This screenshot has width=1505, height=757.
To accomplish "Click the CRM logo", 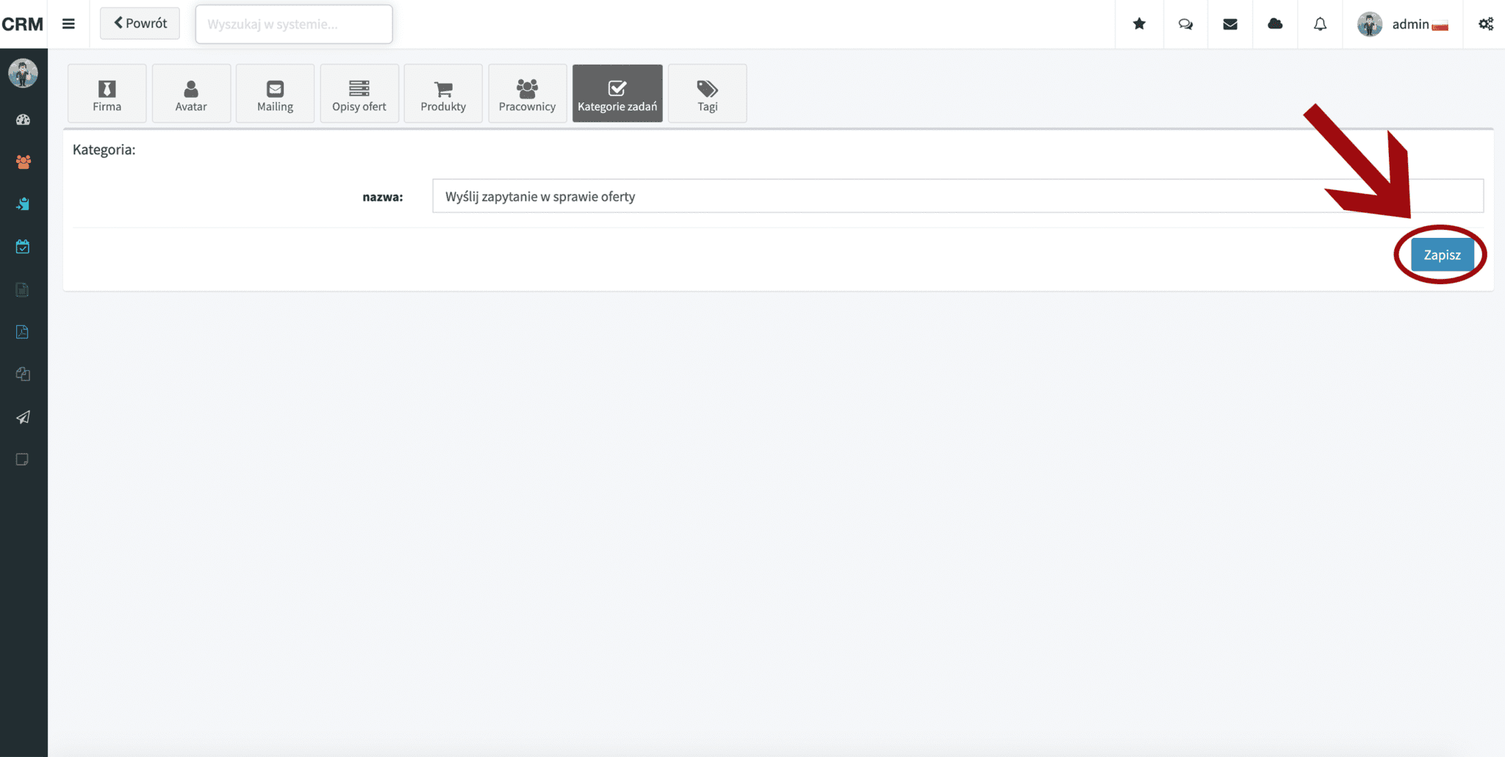I will [x=23, y=24].
